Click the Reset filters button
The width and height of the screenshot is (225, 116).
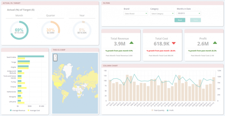coord(180,20)
